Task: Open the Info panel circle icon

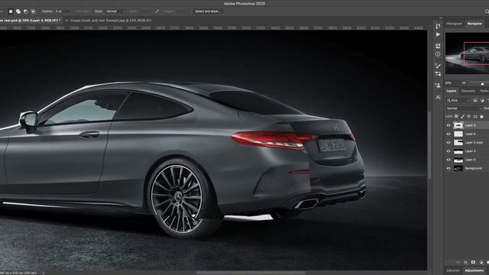Action: tap(438, 54)
